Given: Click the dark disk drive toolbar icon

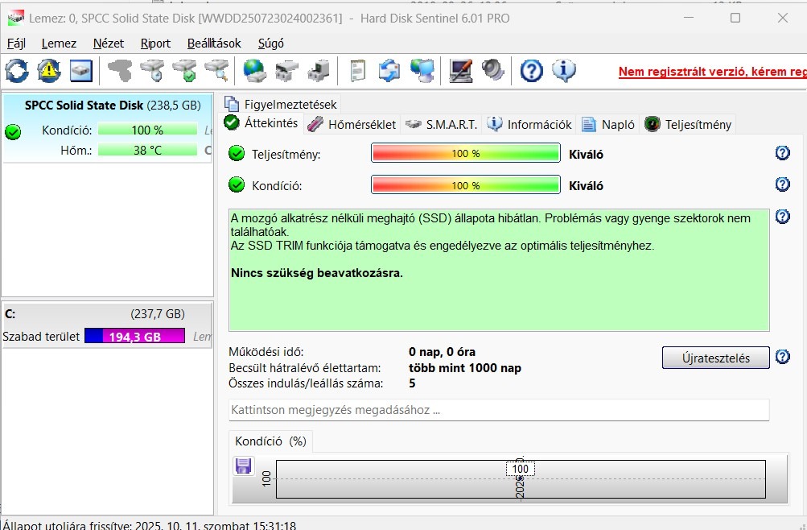Looking at the screenshot, I should (x=286, y=71).
